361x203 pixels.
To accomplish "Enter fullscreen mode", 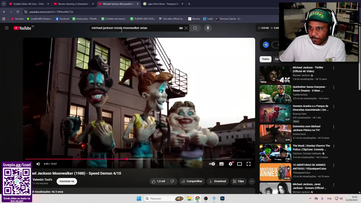I will click(x=248, y=164).
